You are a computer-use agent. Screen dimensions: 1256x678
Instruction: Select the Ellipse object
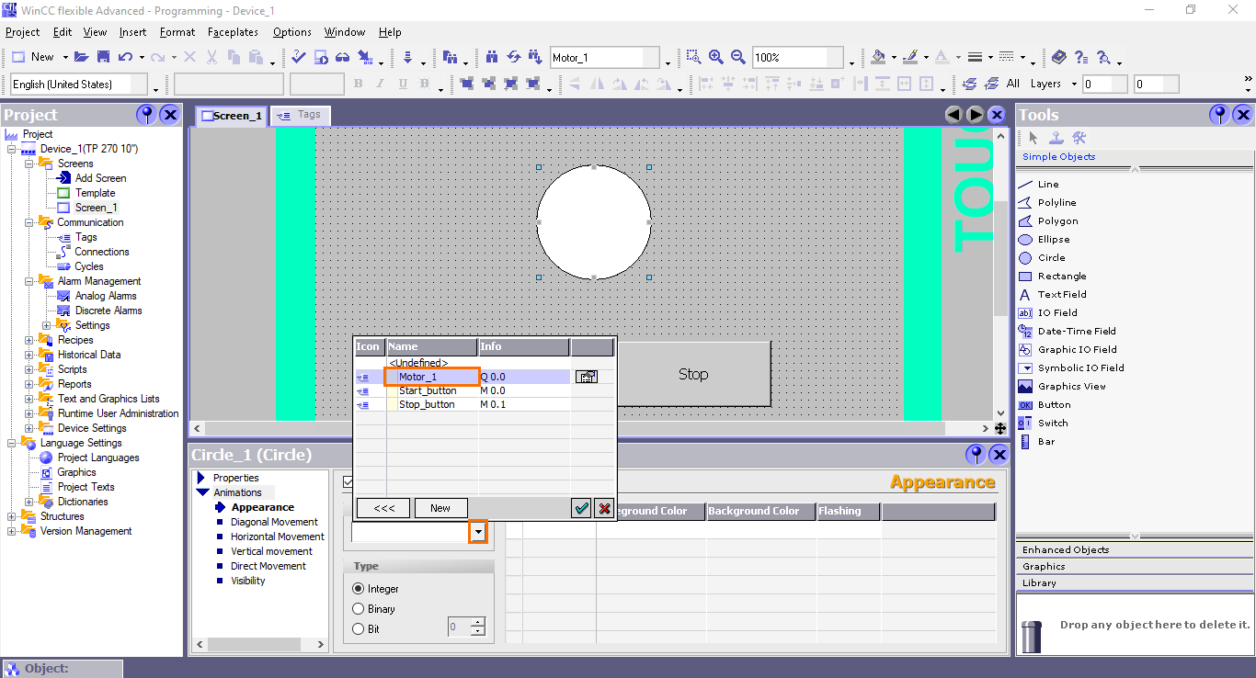coord(1054,239)
